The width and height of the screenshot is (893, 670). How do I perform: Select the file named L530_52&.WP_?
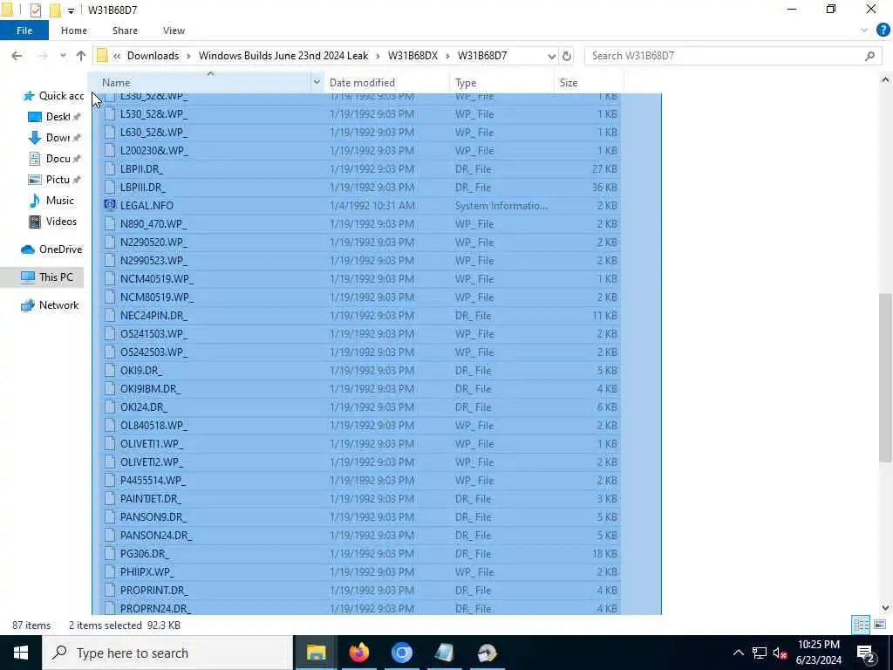pos(153,114)
